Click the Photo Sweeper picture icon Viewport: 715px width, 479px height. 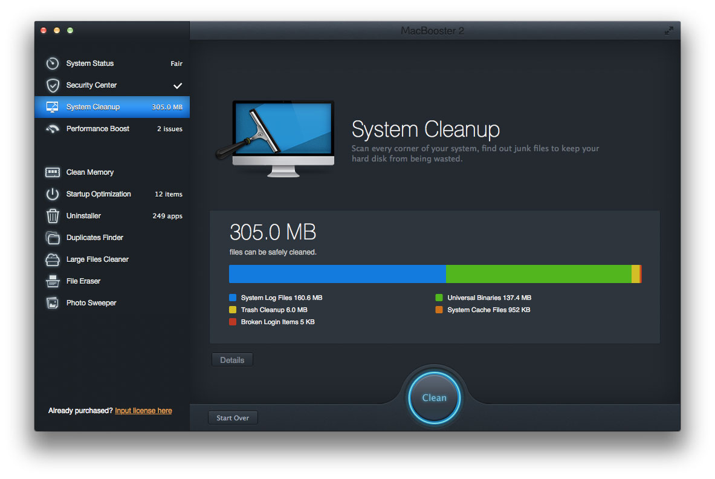click(53, 303)
